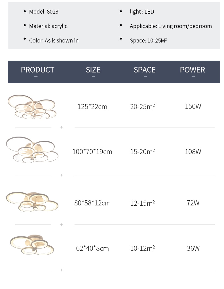Click the POWER column header
The height and width of the screenshot is (289, 224).
[193, 70]
